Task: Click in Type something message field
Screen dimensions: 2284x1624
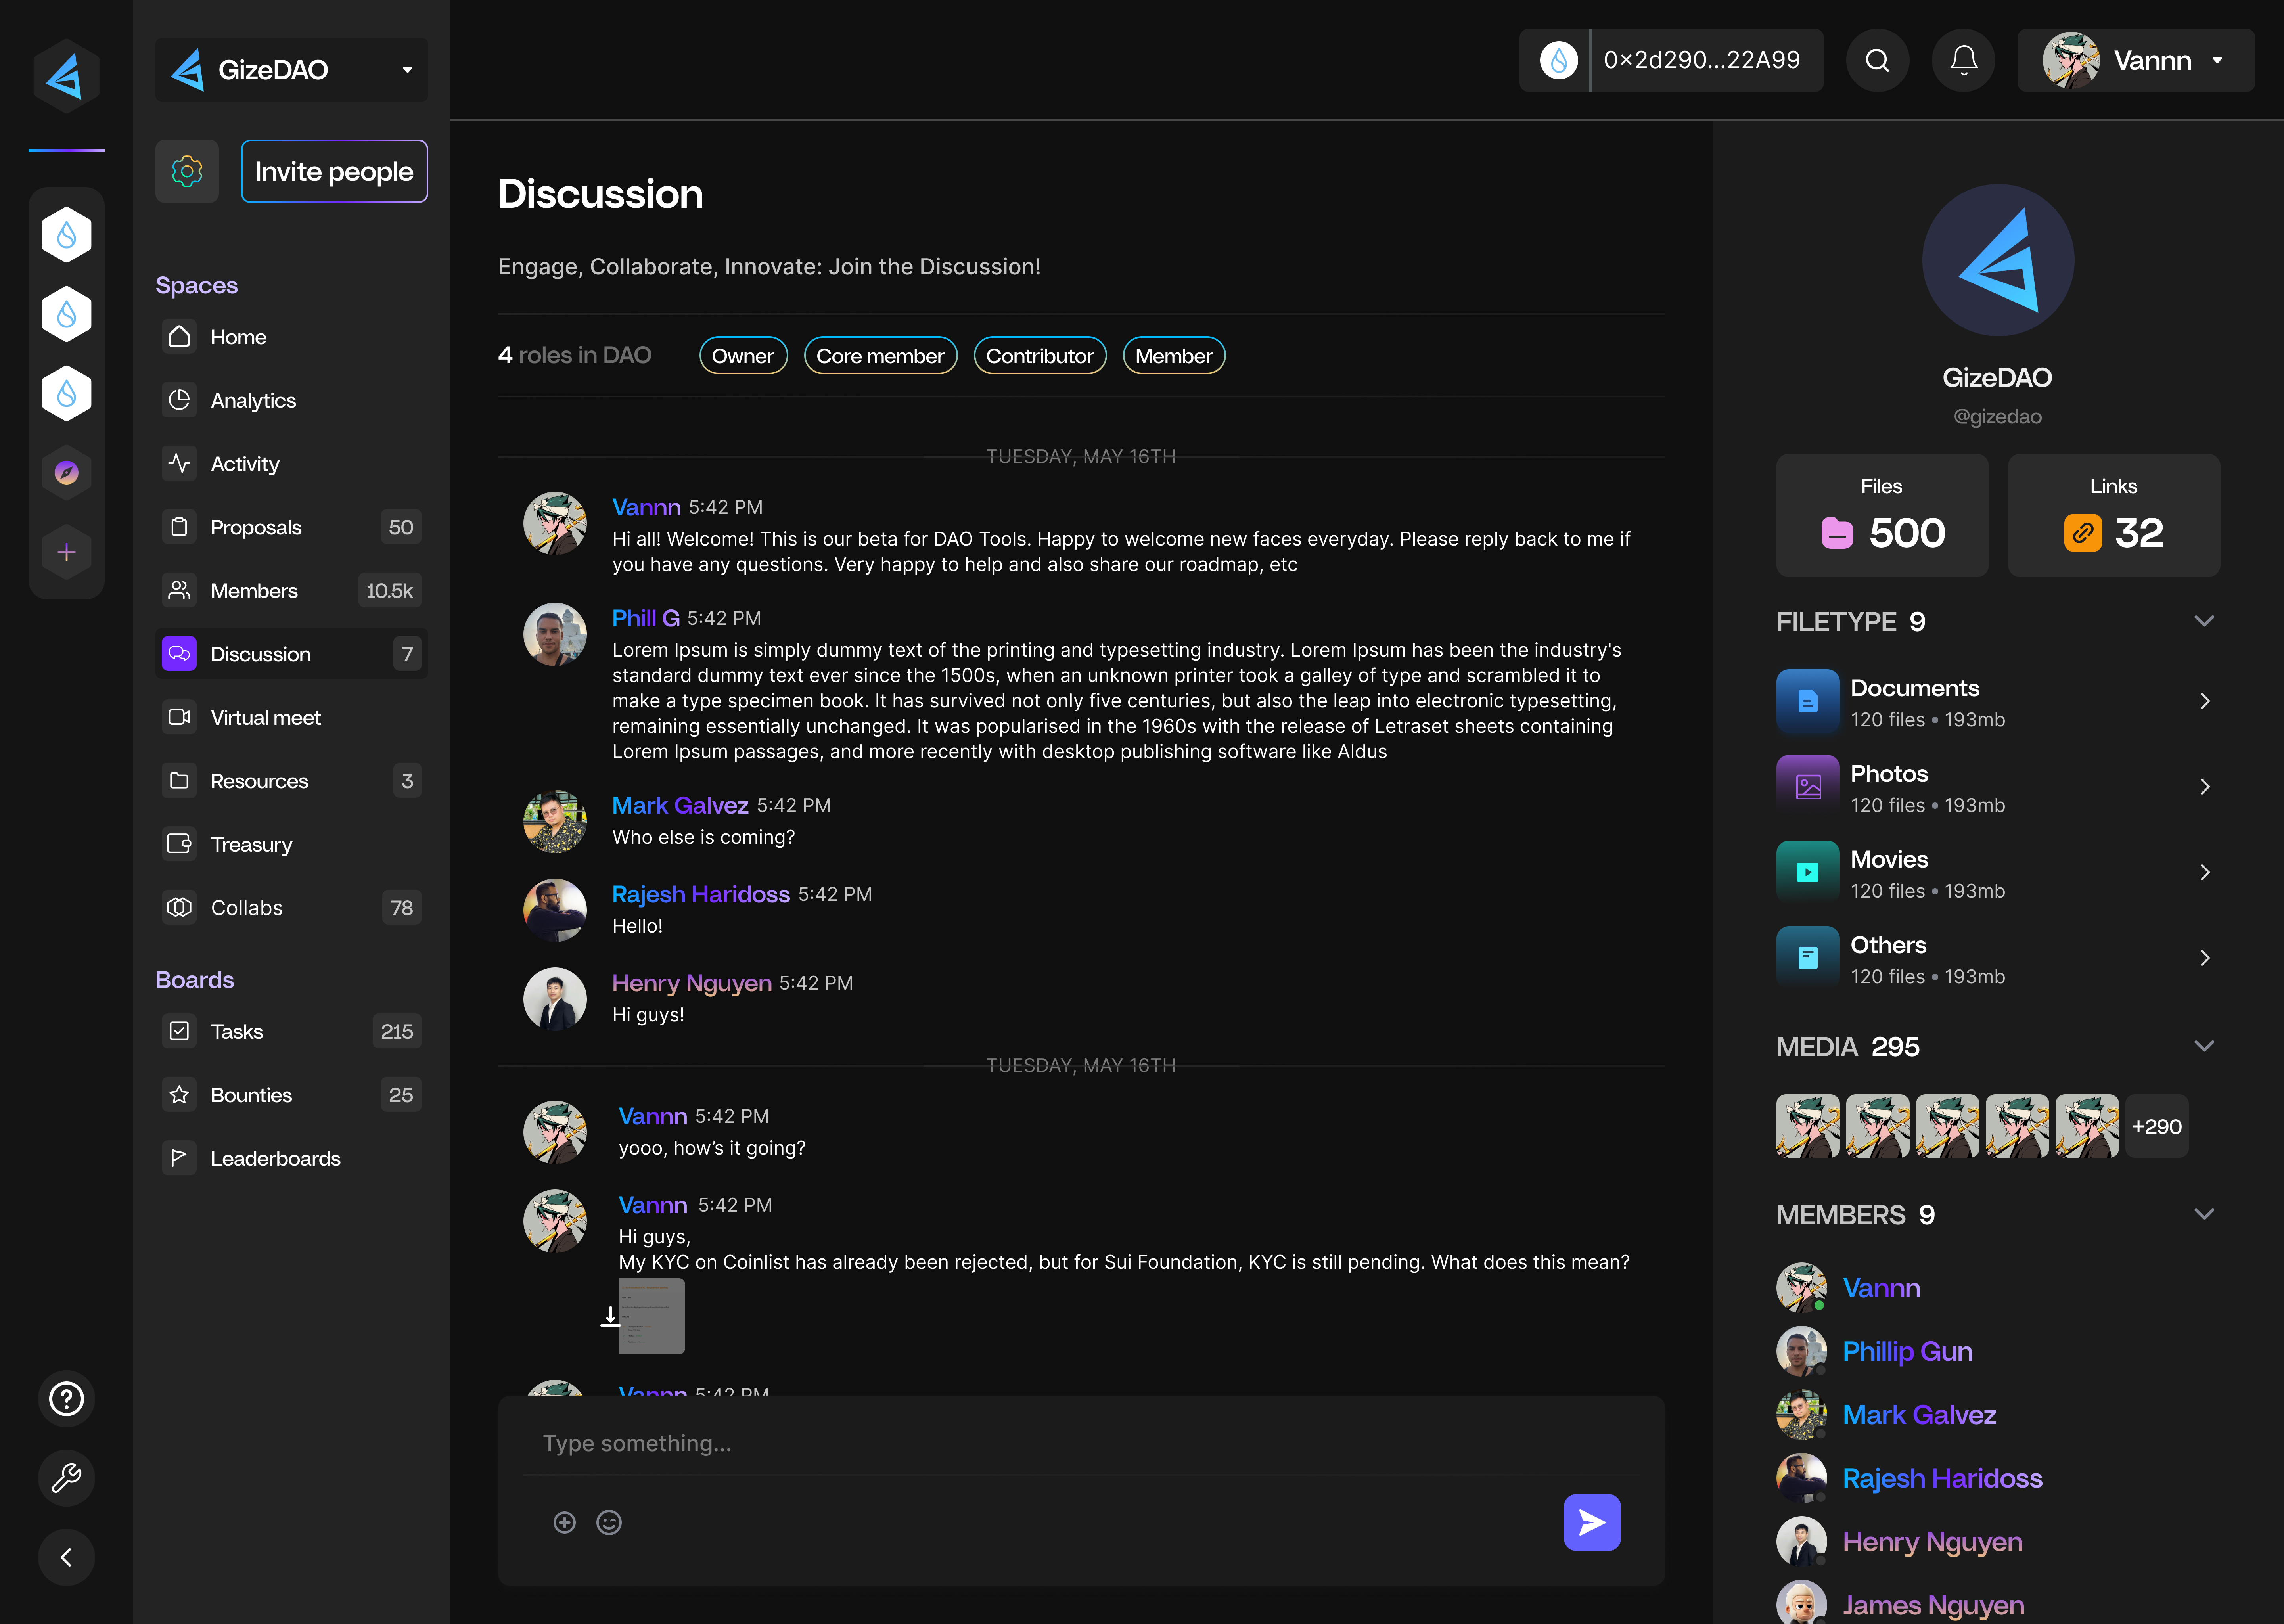Action: coord(1081,1443)
